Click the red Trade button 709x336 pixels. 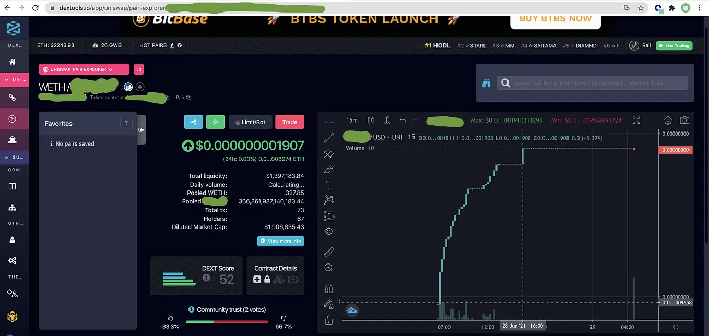point(290,122)
